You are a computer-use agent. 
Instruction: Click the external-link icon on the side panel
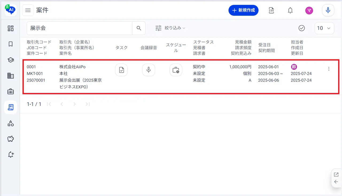(336, 175)
